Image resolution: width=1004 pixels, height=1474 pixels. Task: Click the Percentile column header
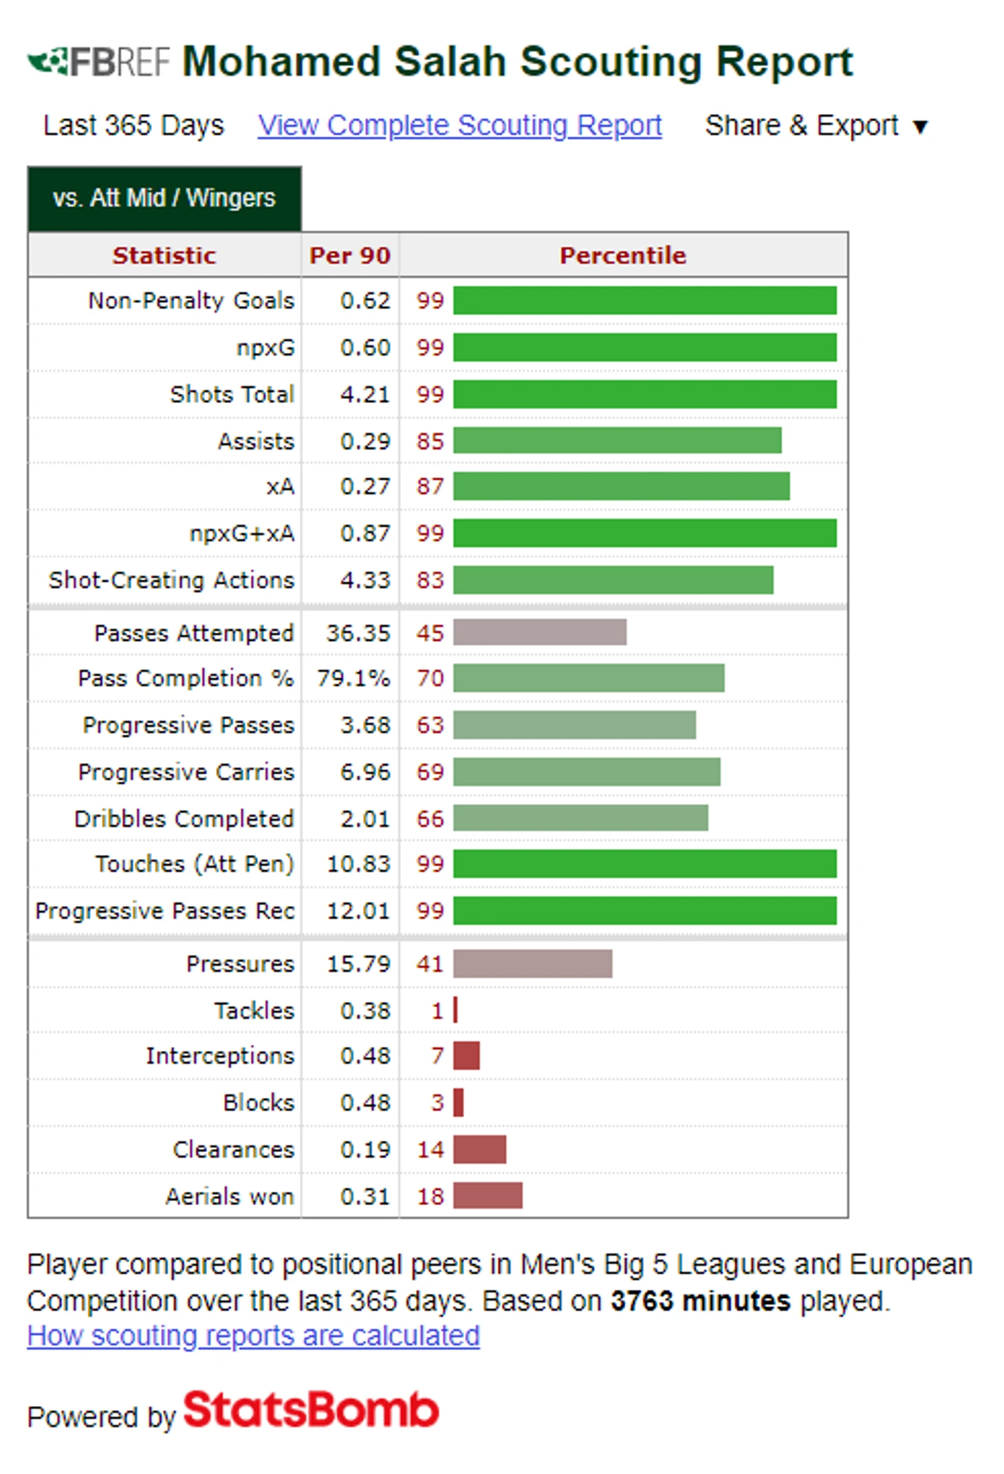click(622, 255)
